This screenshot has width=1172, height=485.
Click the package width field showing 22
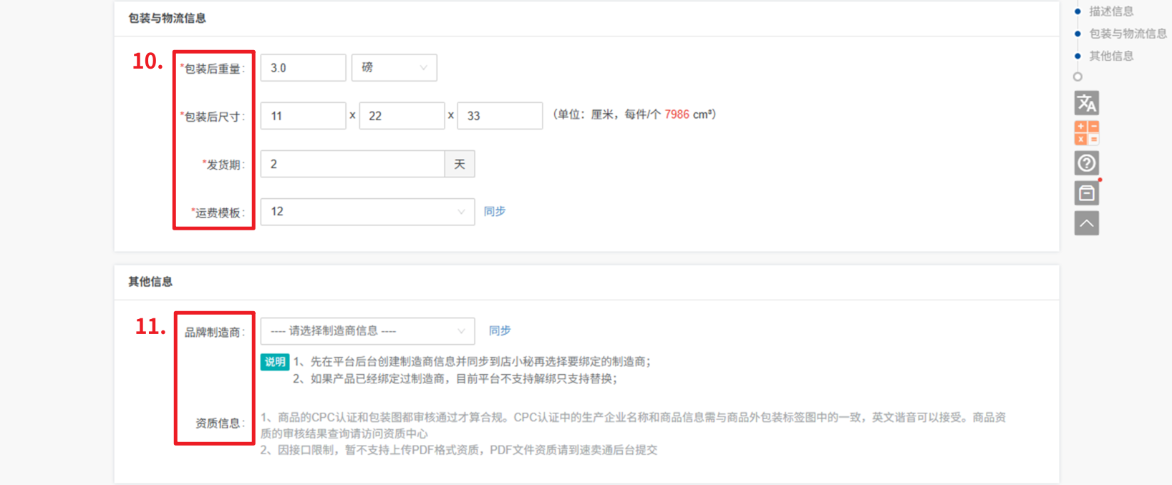pos(402,116)
